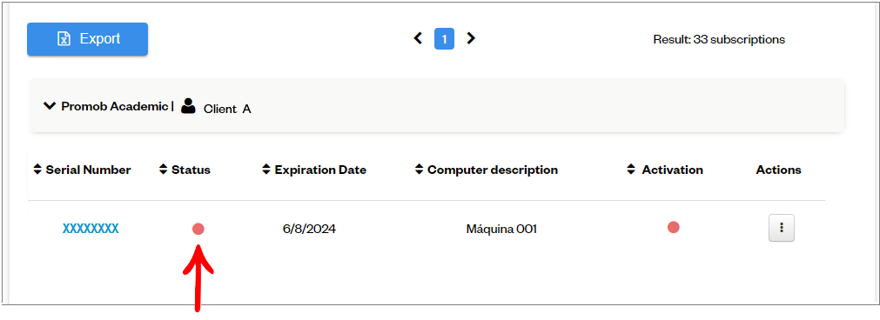Click the Máquina 001 computer description

(x=501, y=229)
